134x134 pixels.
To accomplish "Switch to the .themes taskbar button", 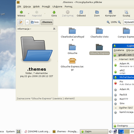I will (x=66, y=132).
